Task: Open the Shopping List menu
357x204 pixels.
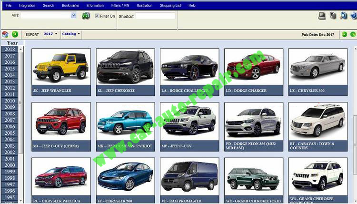Action: point(170,5)
